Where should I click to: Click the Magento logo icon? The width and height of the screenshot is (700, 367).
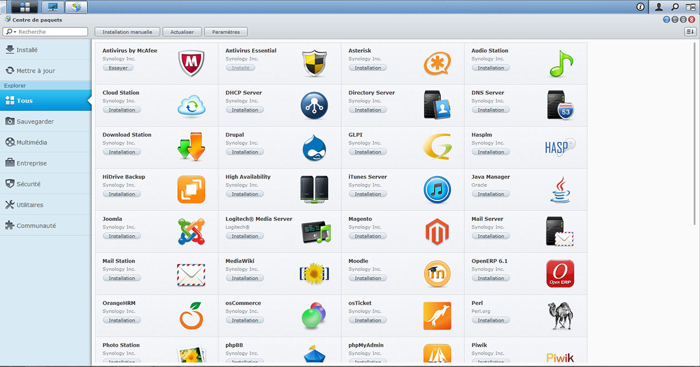click(x=437, y=232)
